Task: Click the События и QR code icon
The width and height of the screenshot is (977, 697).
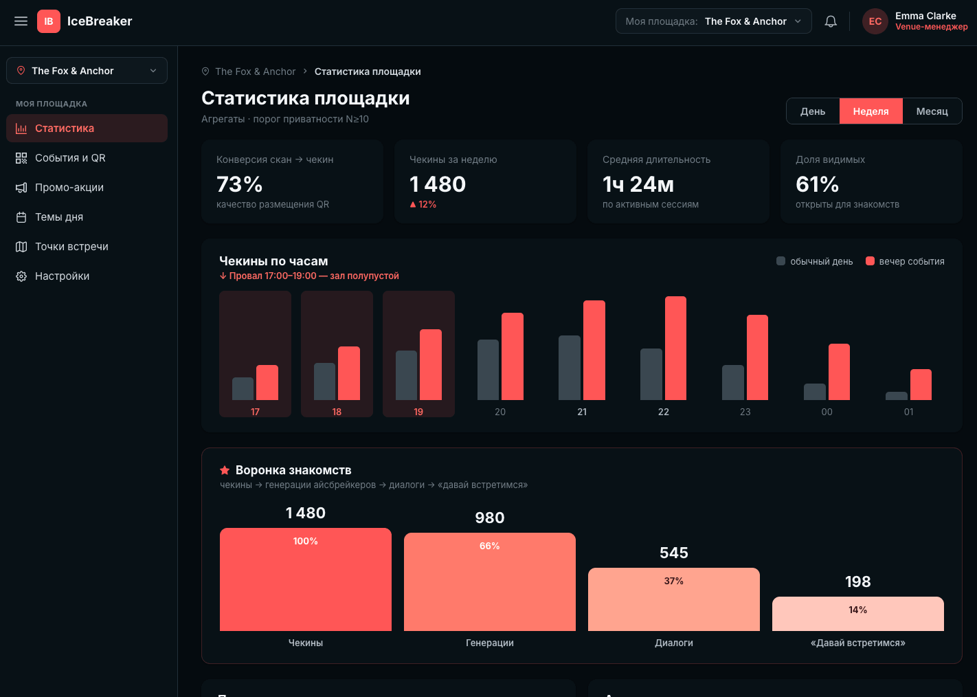Action: point(21,158)
